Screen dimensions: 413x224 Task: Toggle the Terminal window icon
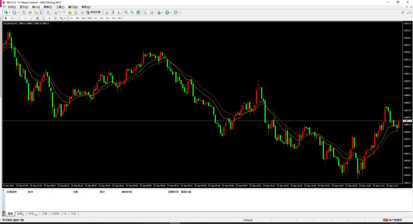point(42,12)
